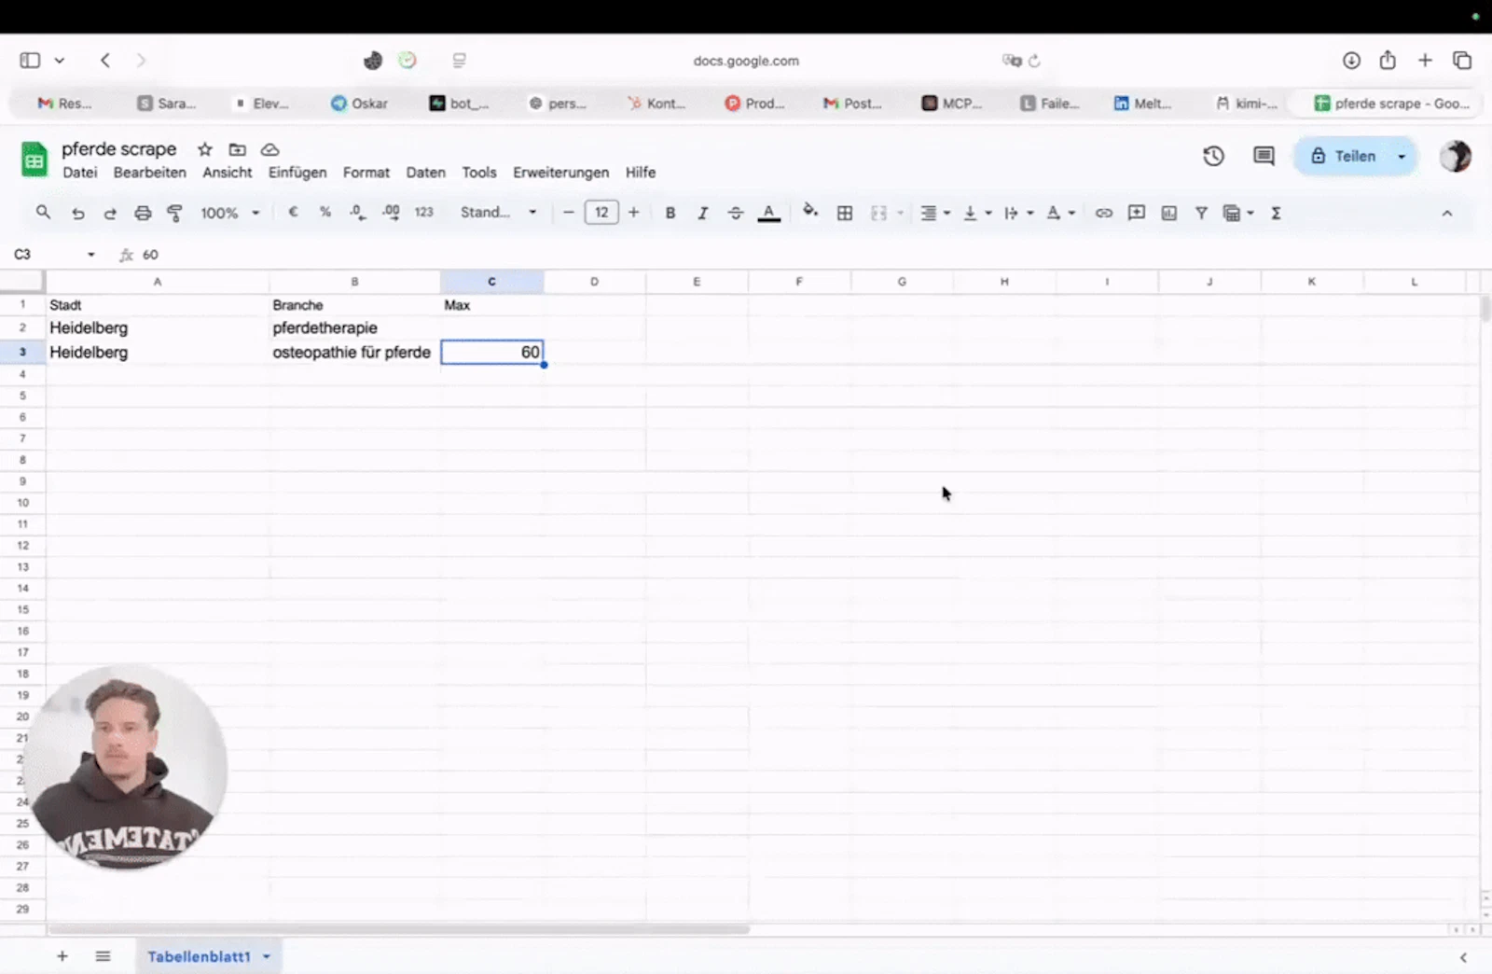Screen dimensions: 1492x974
Task: Open the Google account avatar
Action: (x=1455, y=156)
